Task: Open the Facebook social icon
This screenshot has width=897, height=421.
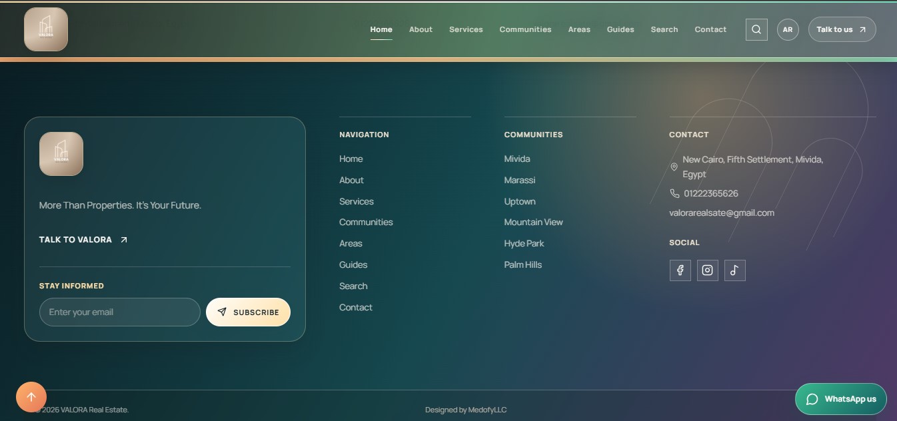Action: (680, 270)
